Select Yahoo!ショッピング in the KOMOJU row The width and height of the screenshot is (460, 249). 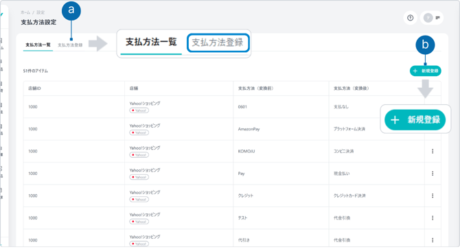(145, 148)
